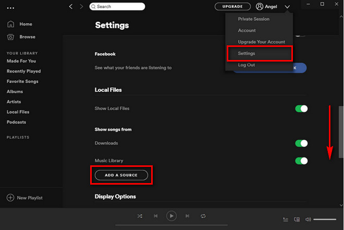The image size is (344, 230).
Task: Collapse the user dropdown chevron
Action: click(287, 7)
